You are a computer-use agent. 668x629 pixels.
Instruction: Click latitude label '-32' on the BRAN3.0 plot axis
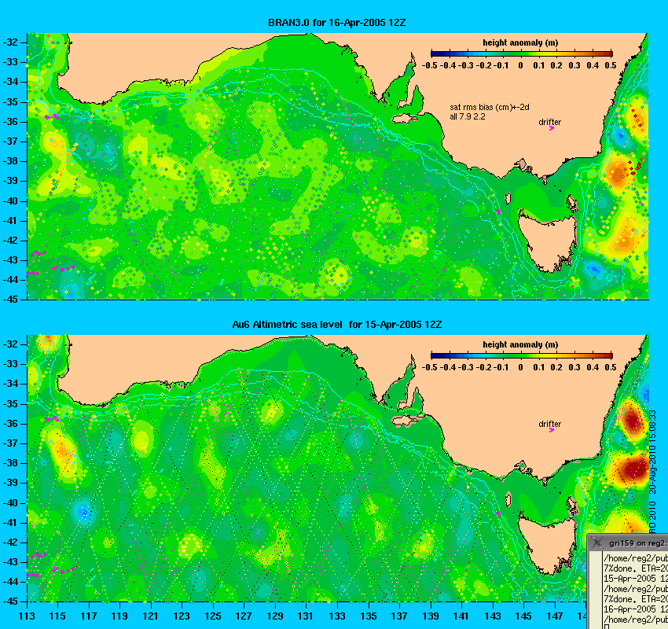[10, 42]
